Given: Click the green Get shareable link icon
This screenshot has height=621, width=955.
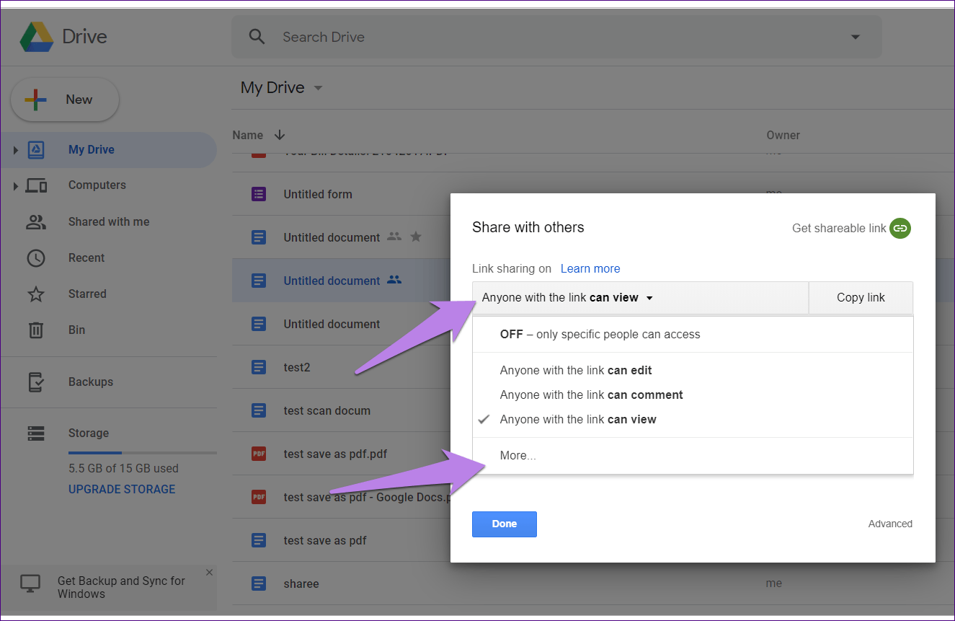Looking at the screenshot, I should pos(900,228).
